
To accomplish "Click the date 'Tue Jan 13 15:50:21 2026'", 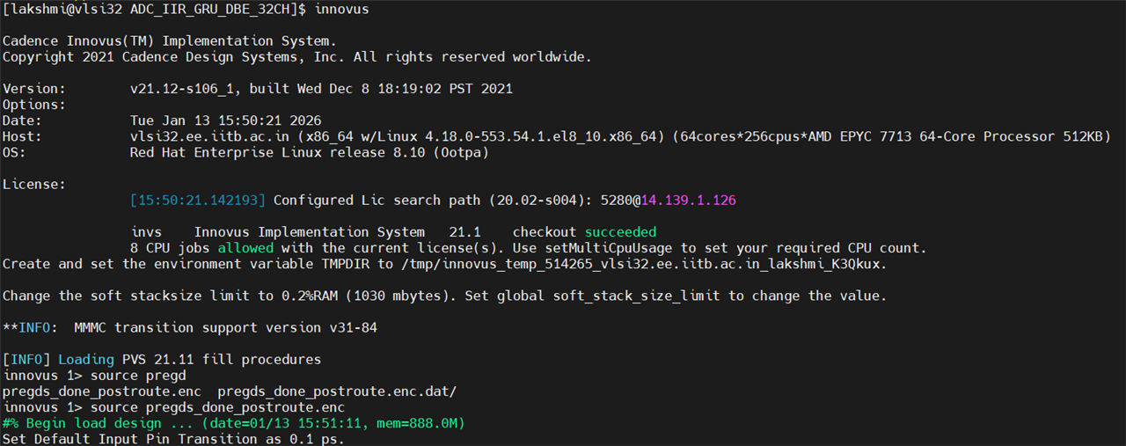I will tap(225, 121).
